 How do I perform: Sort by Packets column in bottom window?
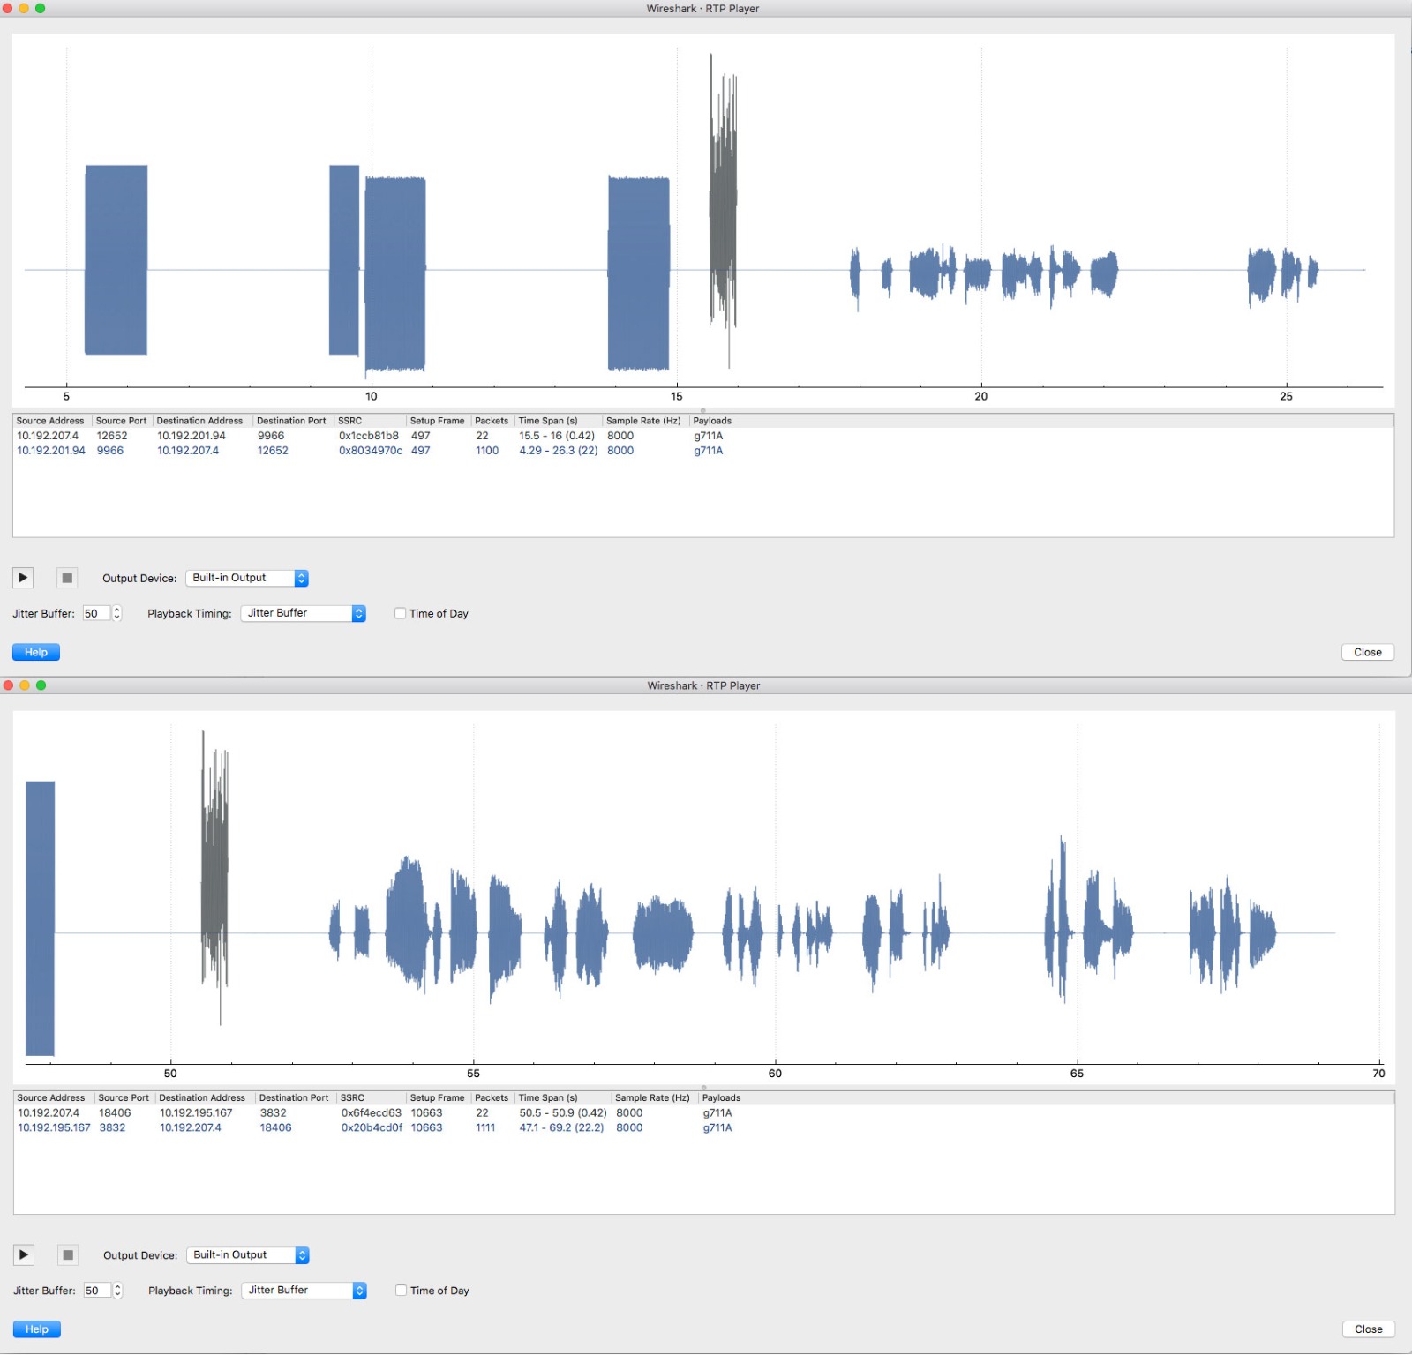pos(492,1097)
